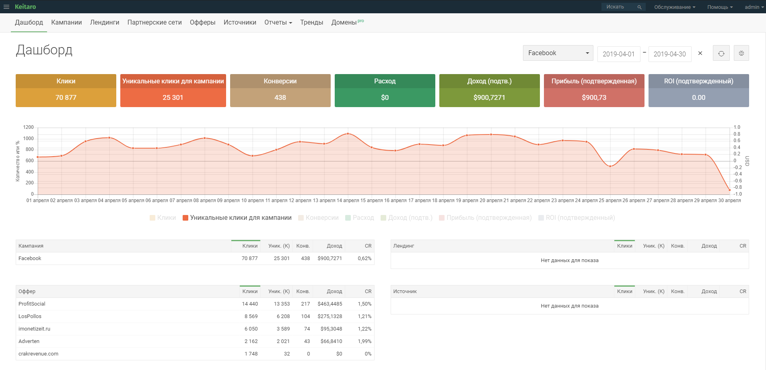Click the Keitaro logo

coord(25,7)
